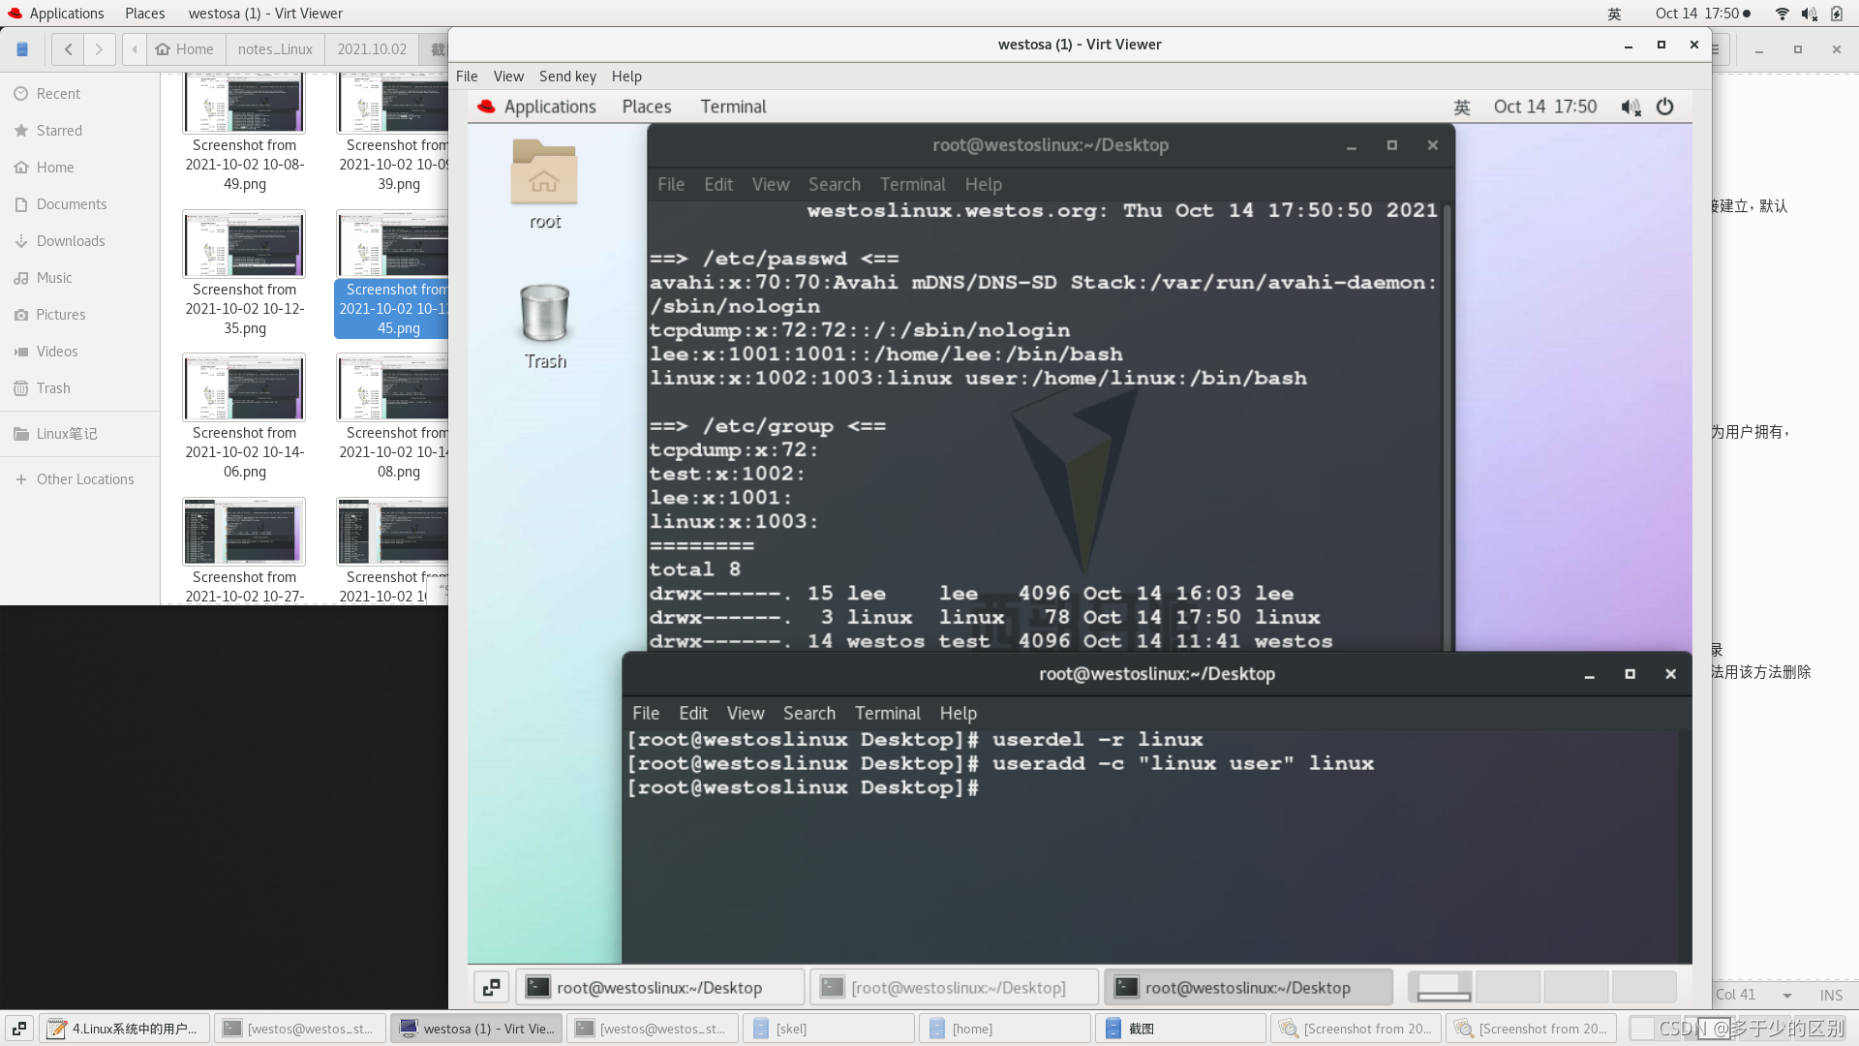Open Starred in Files sidebar

click(x=59, y=131)
